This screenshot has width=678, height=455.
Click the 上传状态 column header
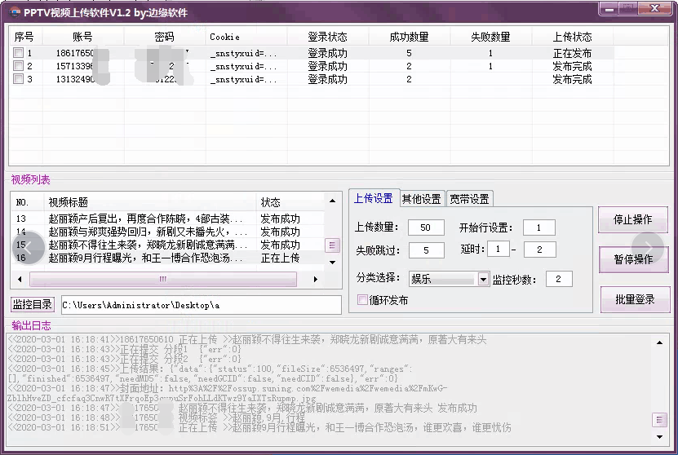click(x=572, y=38)
